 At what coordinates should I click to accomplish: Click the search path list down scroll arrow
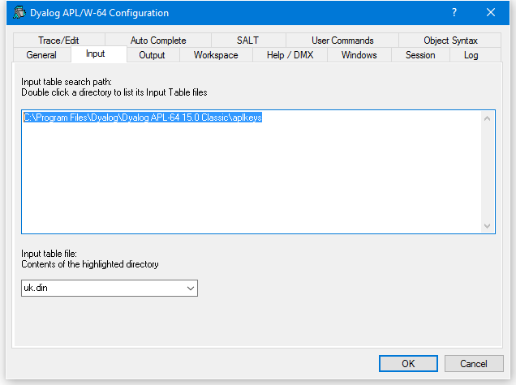pyautogui.click(x=488, y=226)
